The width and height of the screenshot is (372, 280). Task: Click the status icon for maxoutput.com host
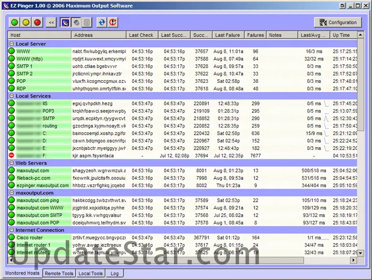11,170
